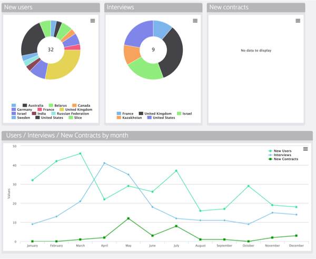Toggle the Interviews line series legend
The image size is (316, 259).
point(280,155)
